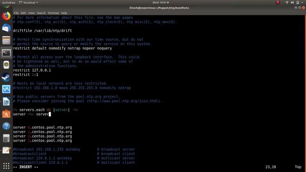
Task: Click the #broadcastclient comment line
Action: pyautogui.click(x=30, y=154)
